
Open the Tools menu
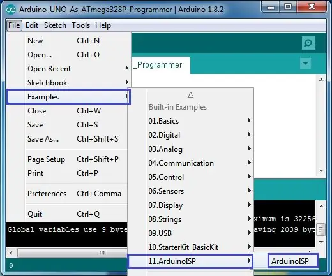click(80, 25)
